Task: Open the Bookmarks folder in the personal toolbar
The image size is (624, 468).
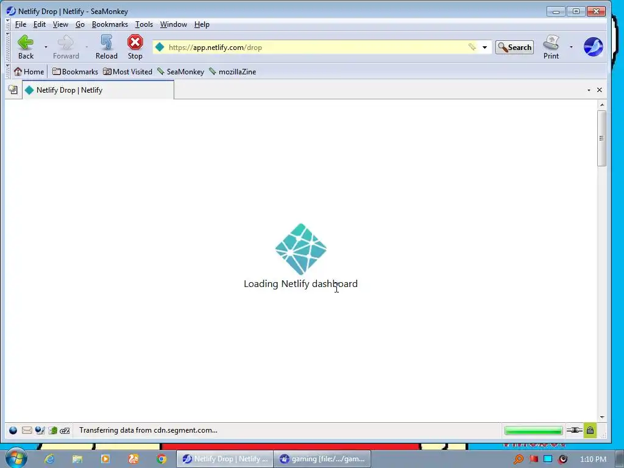Action: click(x=75, y=72)
